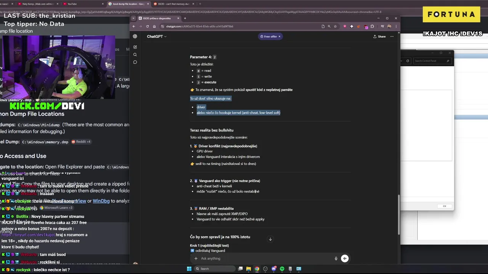Open the browser extensions puzzle icon
Viewport: 488px width, 274px height.
[x=372, y=26]
